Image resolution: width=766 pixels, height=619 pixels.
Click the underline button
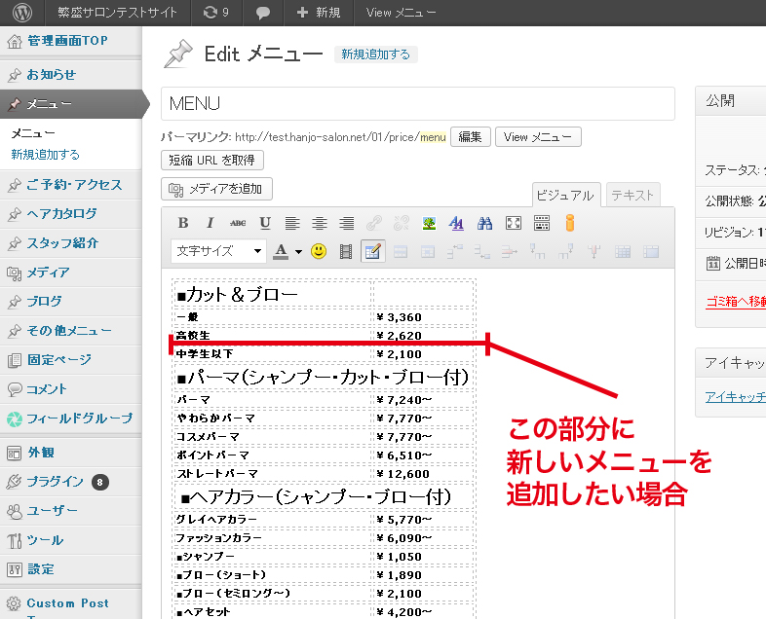pos(264,223)
